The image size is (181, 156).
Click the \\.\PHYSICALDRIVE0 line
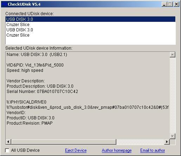(x=26, y=102)
